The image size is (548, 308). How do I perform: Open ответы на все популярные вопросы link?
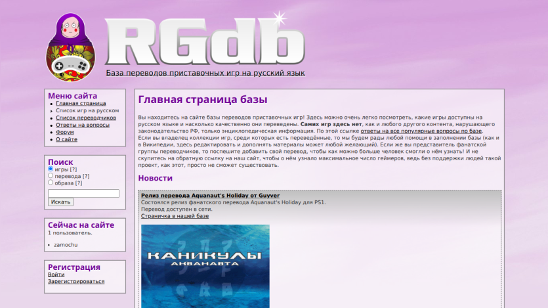421,131
